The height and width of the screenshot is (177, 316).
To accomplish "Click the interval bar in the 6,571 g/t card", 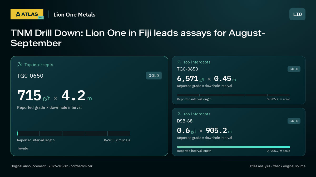I will (x=234, y=95).
